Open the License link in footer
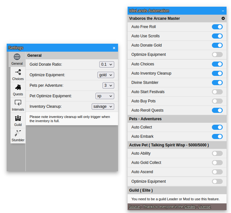This screenshot has height=213, width=231. coord(205,207)
